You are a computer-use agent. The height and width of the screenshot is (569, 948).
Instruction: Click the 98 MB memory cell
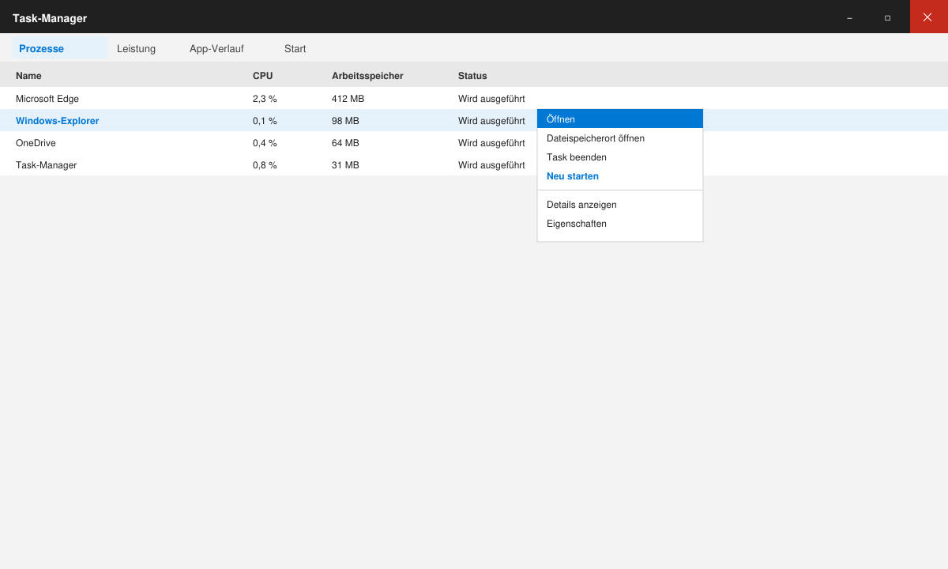tap(345, 121)
